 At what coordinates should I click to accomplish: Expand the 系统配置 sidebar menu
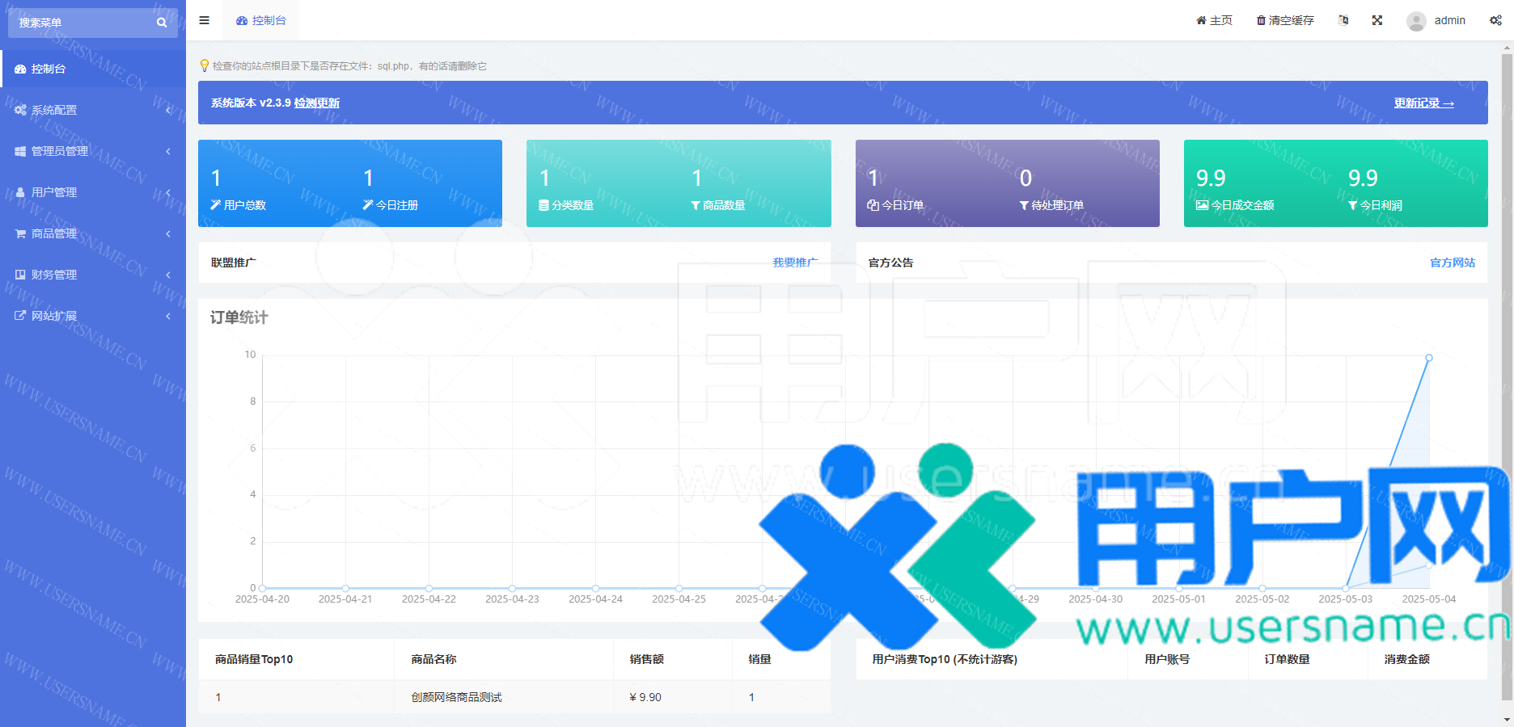click(x=54, y=110)
